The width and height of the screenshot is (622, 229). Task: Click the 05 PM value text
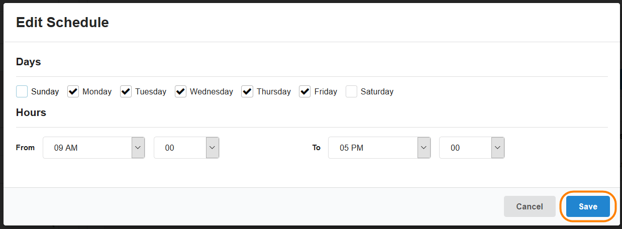(x=351, y=148)
